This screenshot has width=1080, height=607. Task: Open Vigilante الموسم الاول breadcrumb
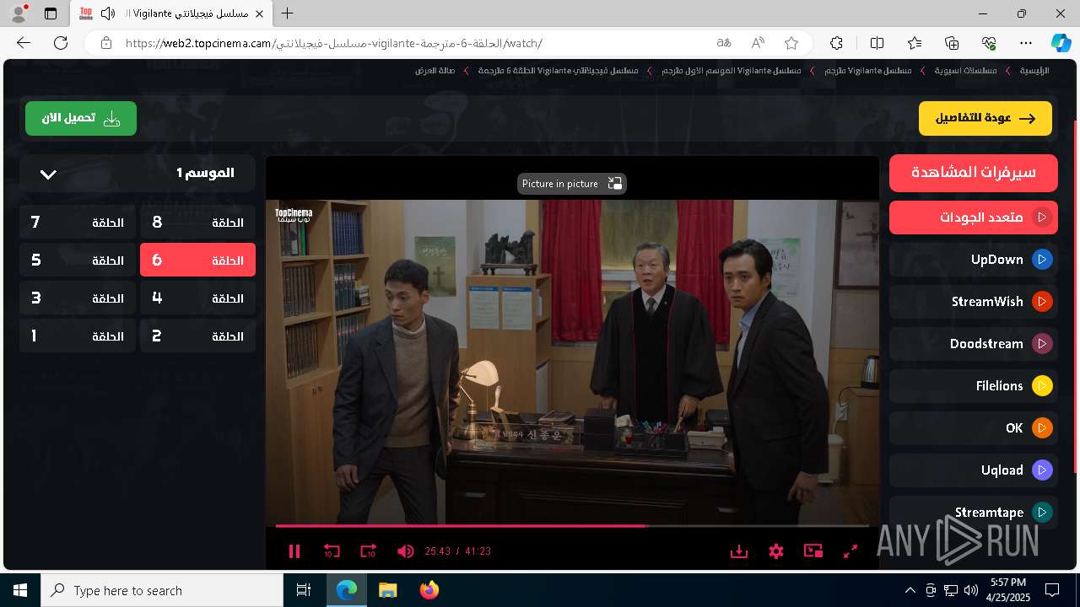(x=732, y=71)
